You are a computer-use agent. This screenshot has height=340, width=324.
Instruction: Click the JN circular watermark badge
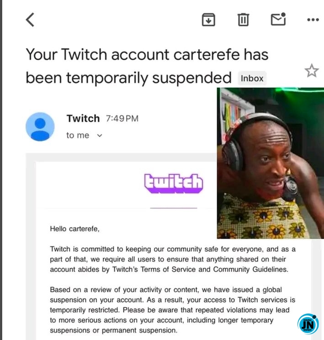click(308, 324)
